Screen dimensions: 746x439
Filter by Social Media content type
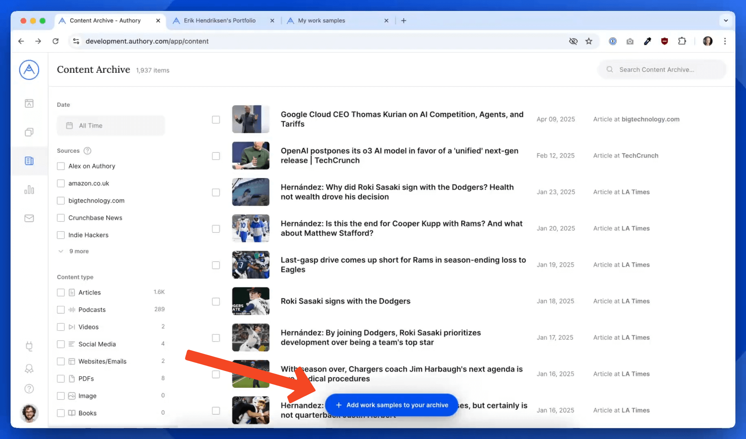61,344
